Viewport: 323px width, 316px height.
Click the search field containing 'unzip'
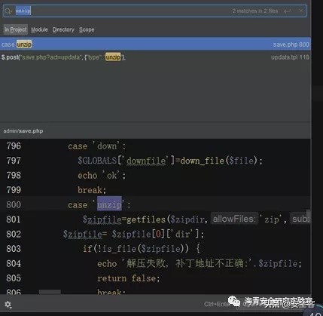154,11
